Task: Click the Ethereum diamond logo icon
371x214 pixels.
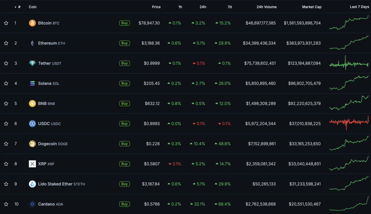Action: pyautogui.click(x=32, y=43)
